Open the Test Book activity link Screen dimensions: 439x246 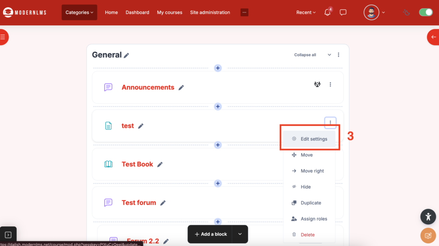tap(137, 164)
